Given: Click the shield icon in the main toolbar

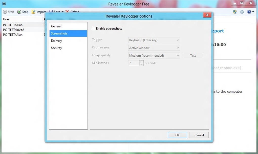Looking at the screenshot, I should [235, 12].
